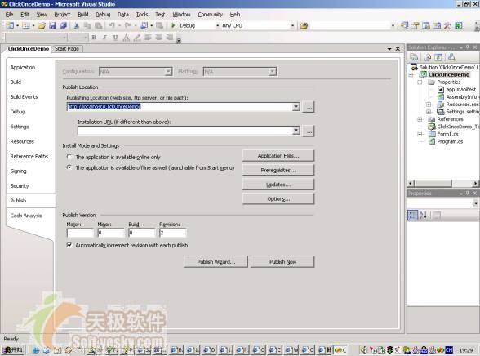Select 'available online only' radio option

coord(69,157)
